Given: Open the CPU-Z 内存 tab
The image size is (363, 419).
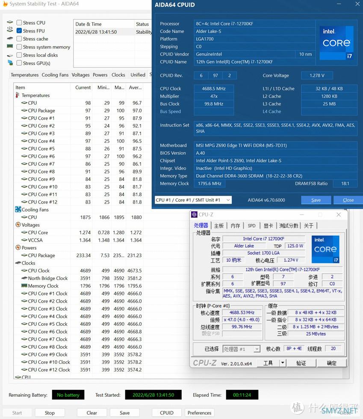Looking at the screenshot, I should tap(235, 226).
